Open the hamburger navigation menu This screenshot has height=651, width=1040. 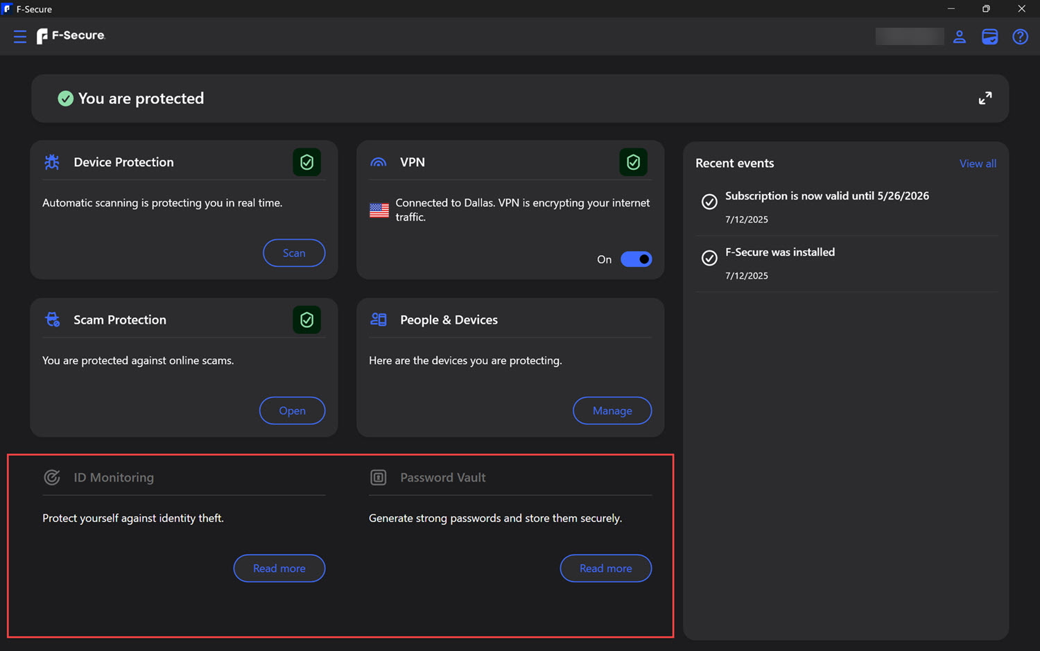click(20, 36)
